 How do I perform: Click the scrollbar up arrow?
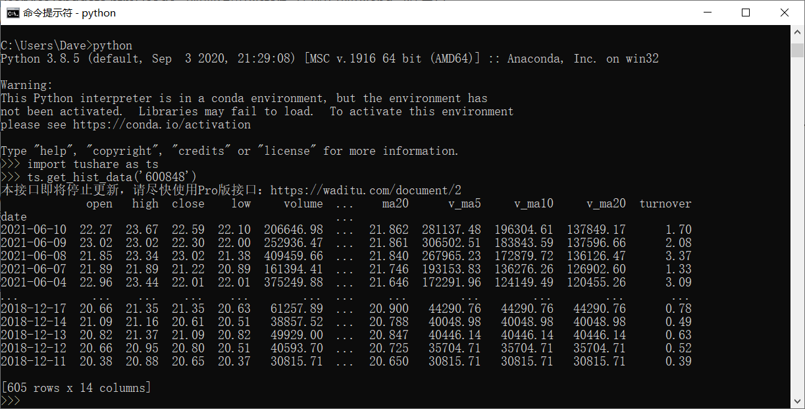(797, 33)
